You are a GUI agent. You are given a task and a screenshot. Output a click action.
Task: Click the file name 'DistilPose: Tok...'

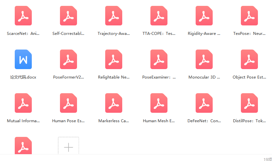(249, 121)
